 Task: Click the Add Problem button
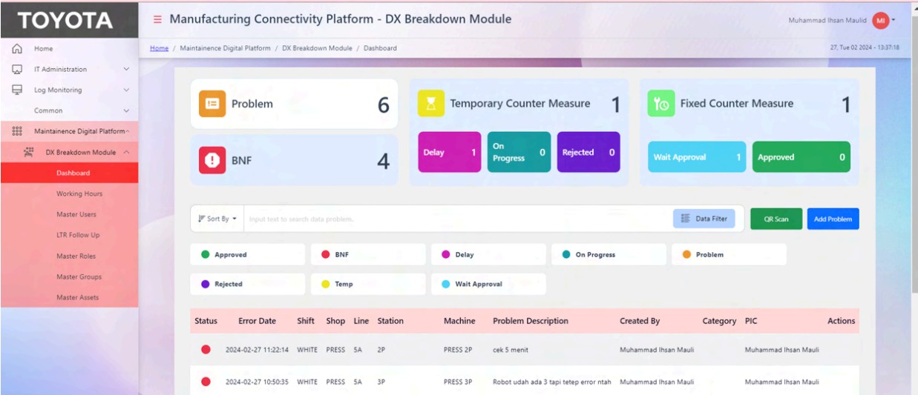tap(833, 219)
